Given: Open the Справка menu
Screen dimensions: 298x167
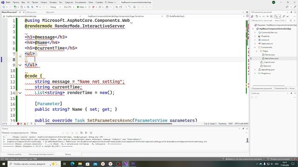Looking at the screenshot, I should (x=99, y=2).
